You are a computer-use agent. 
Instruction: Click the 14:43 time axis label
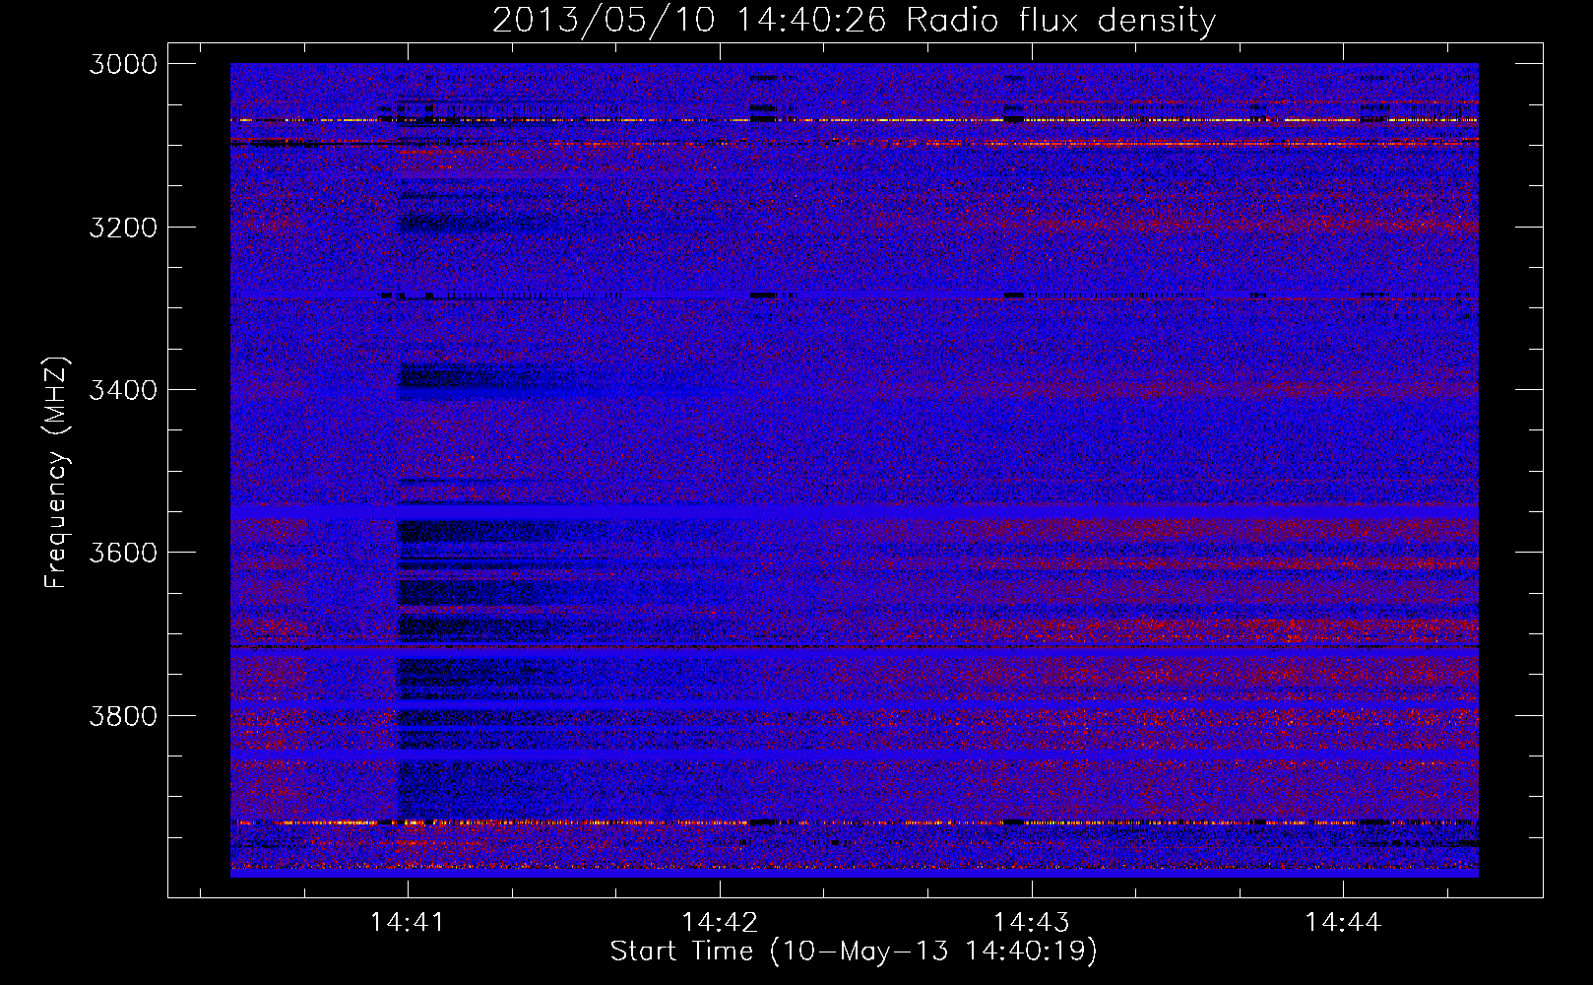[1032, 922]
